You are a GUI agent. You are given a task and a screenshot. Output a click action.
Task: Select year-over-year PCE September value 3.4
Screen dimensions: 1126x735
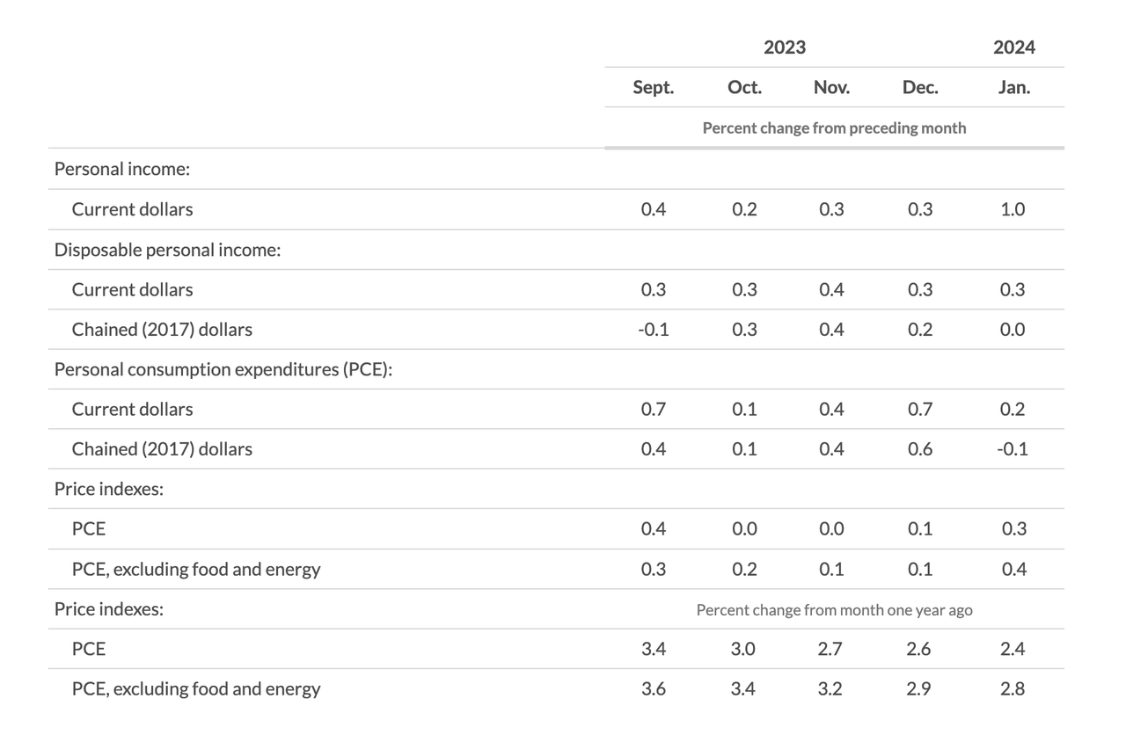(x=653, y=649)
